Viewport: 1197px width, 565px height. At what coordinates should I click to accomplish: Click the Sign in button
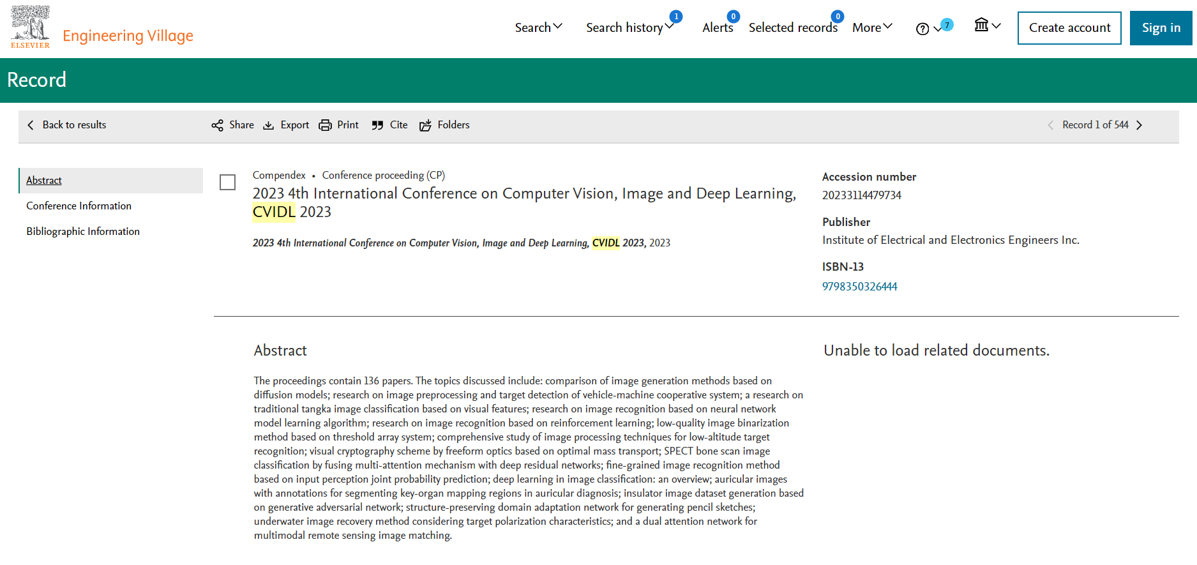click(x=1161, y=28)
